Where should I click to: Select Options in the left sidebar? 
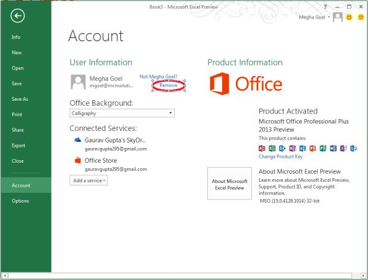20,201
